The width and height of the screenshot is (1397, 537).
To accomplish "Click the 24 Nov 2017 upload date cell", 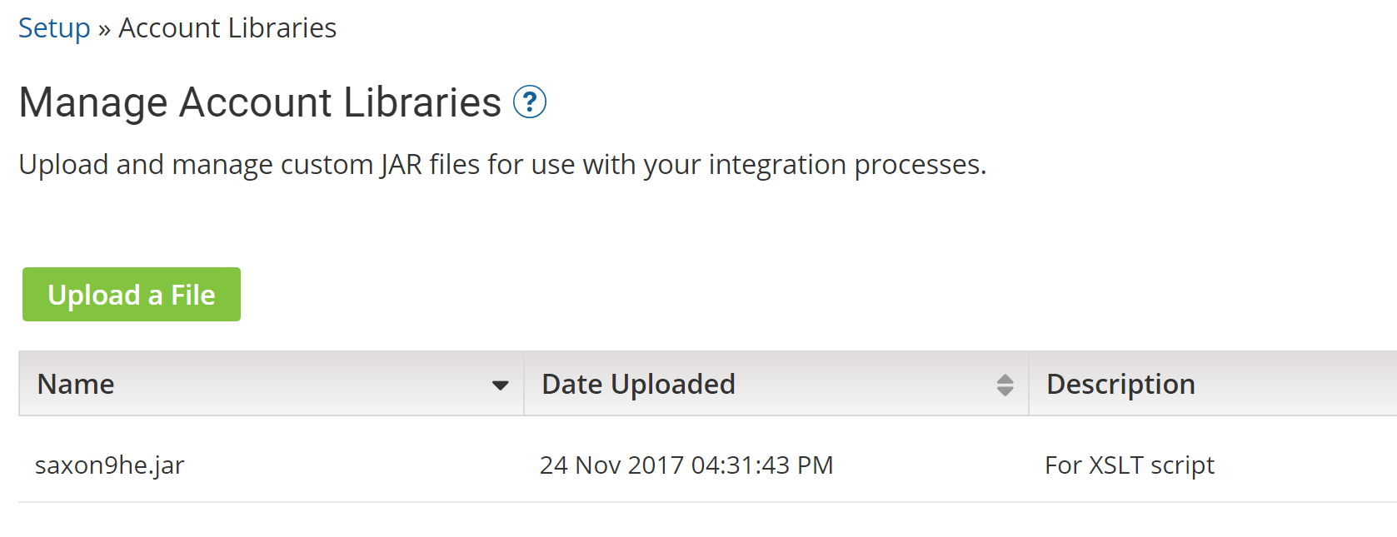I will pyautogui.click(x=686, y=465).
